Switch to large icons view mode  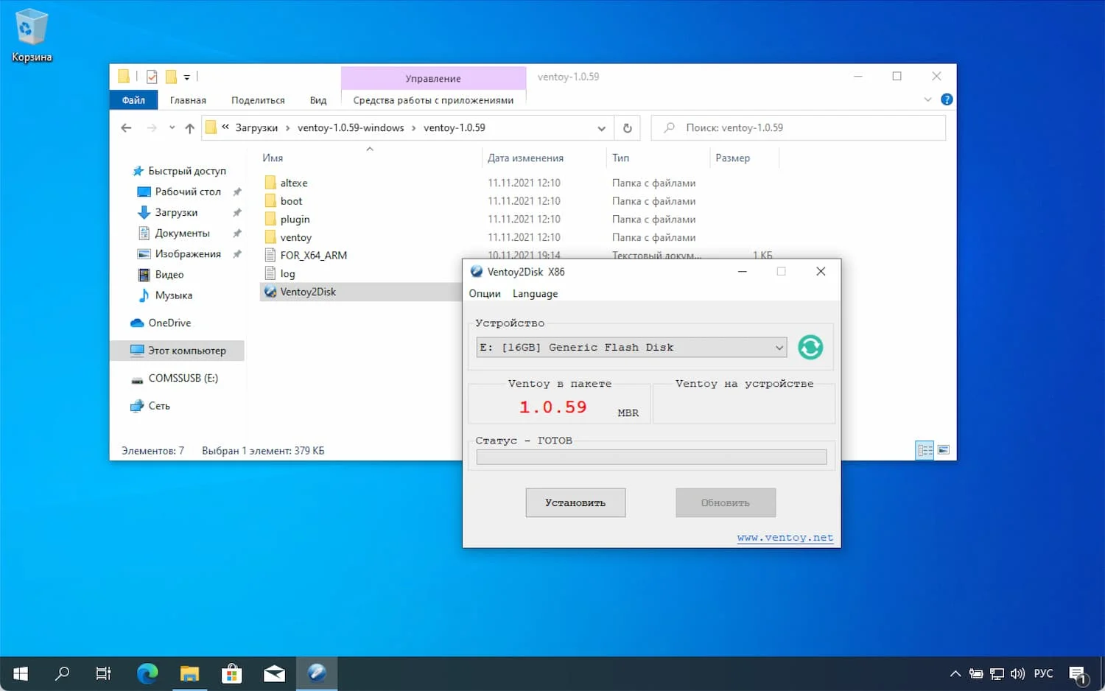point(944,450)
